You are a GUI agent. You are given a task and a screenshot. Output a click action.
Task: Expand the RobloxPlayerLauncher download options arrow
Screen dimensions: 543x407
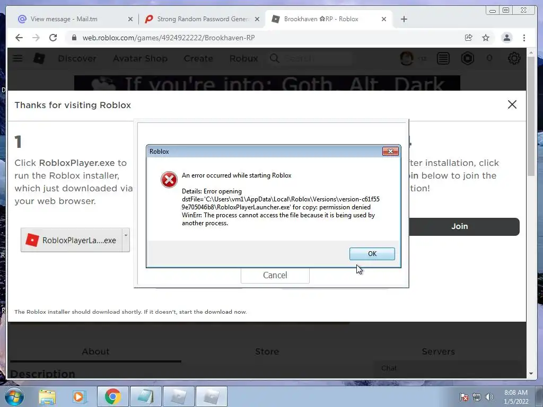click(126, 240)
